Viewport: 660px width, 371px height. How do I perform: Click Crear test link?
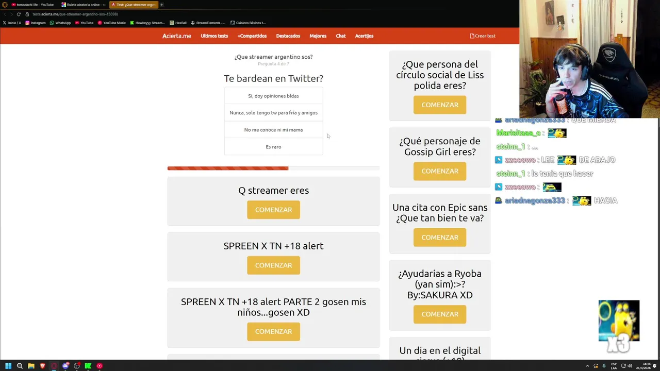tap(483, 36)
